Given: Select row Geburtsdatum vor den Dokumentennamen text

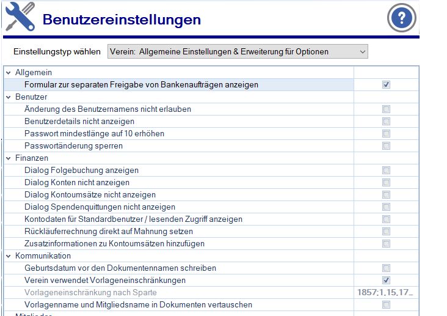Looking at the screenshot, I should point(120,268).
